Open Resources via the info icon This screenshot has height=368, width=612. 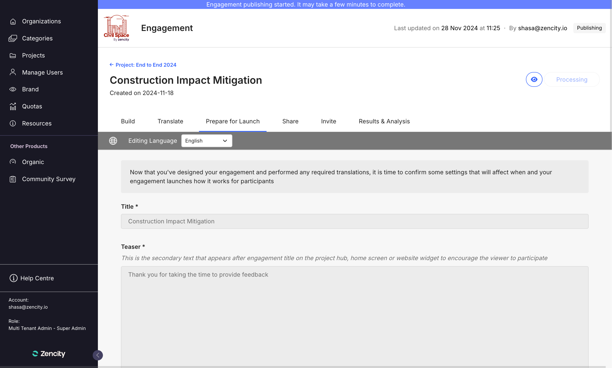coord(13,123)
